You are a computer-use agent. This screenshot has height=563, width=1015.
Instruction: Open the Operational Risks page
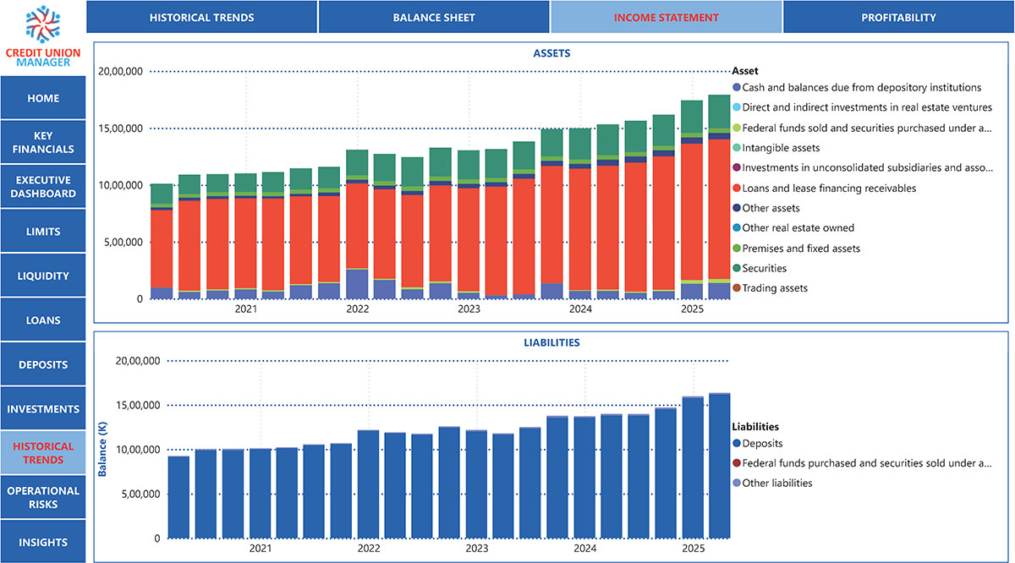coord(43,497)
